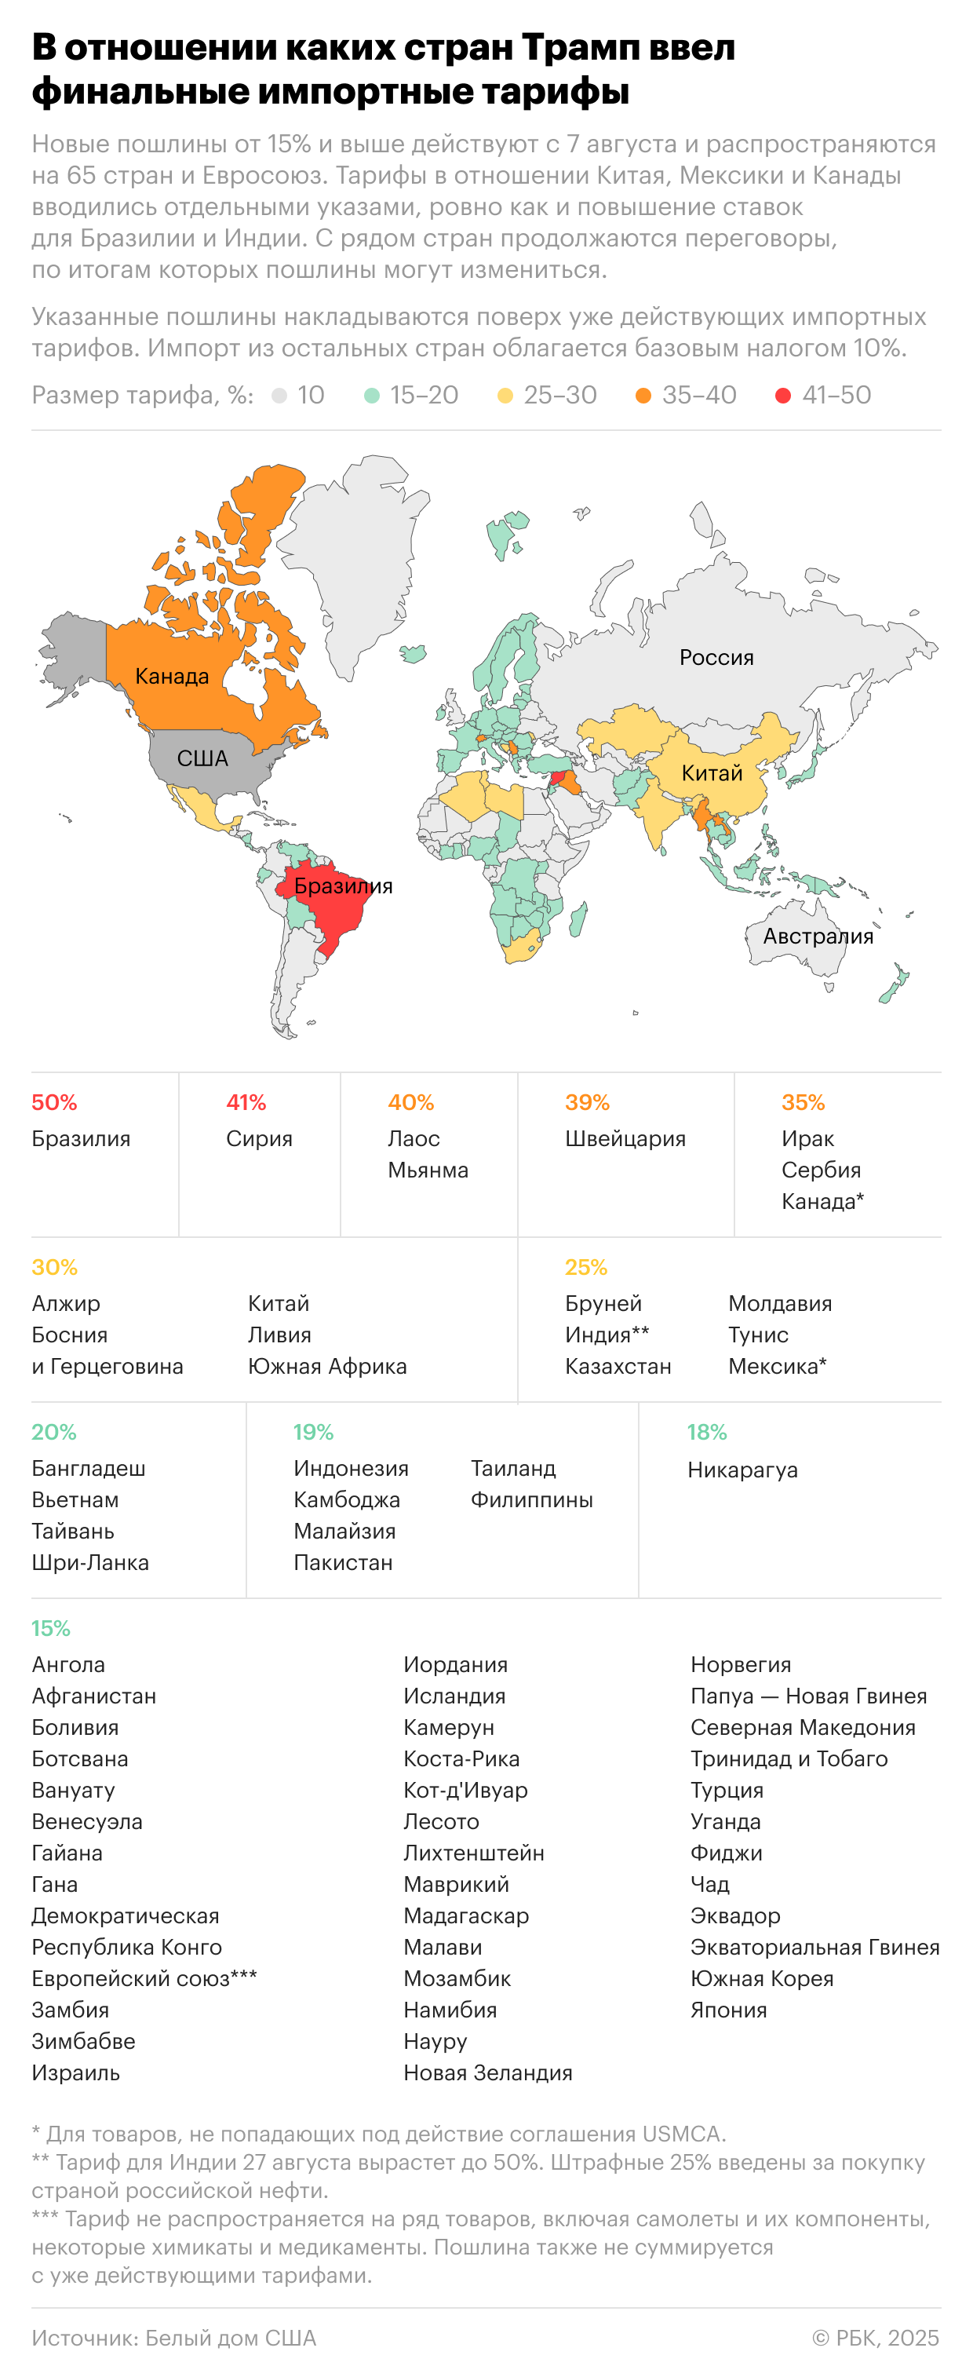
Task: Click the red 50% heading
Action: point(54,1103)
